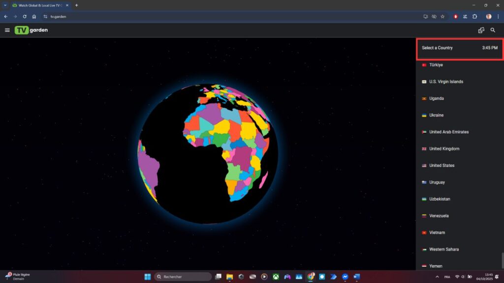
Task: Open the Windows Start menu
Action: pos(148,277)
